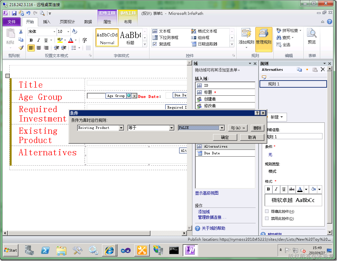Switch to the 属性 properties tab
The width and height of the screenshot is (337, 261).
coord(107,22)
